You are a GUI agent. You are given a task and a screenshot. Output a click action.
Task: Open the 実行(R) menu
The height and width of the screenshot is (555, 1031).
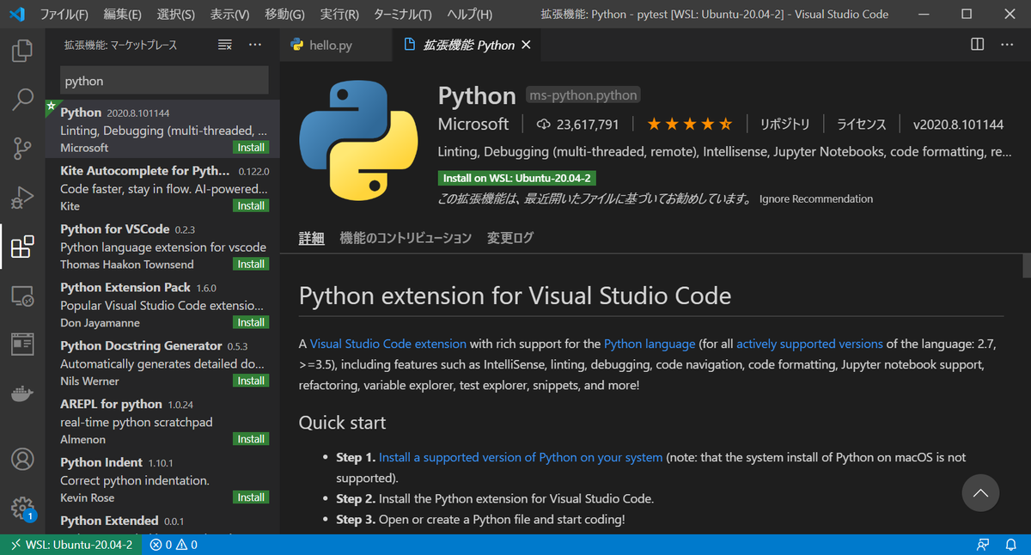[x=340, y=15]
